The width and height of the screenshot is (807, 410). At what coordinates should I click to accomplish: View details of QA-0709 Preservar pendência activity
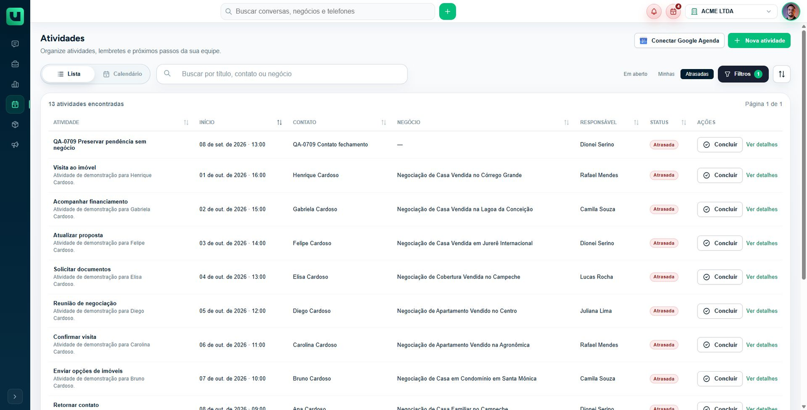coord(762,145)
